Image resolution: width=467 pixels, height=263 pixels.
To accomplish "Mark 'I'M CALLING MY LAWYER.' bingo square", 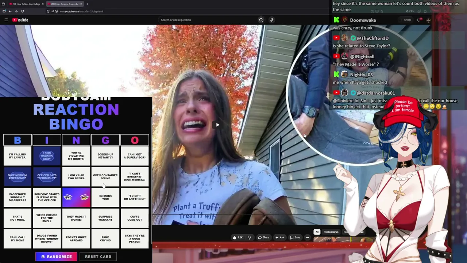I will click(18, 156).
